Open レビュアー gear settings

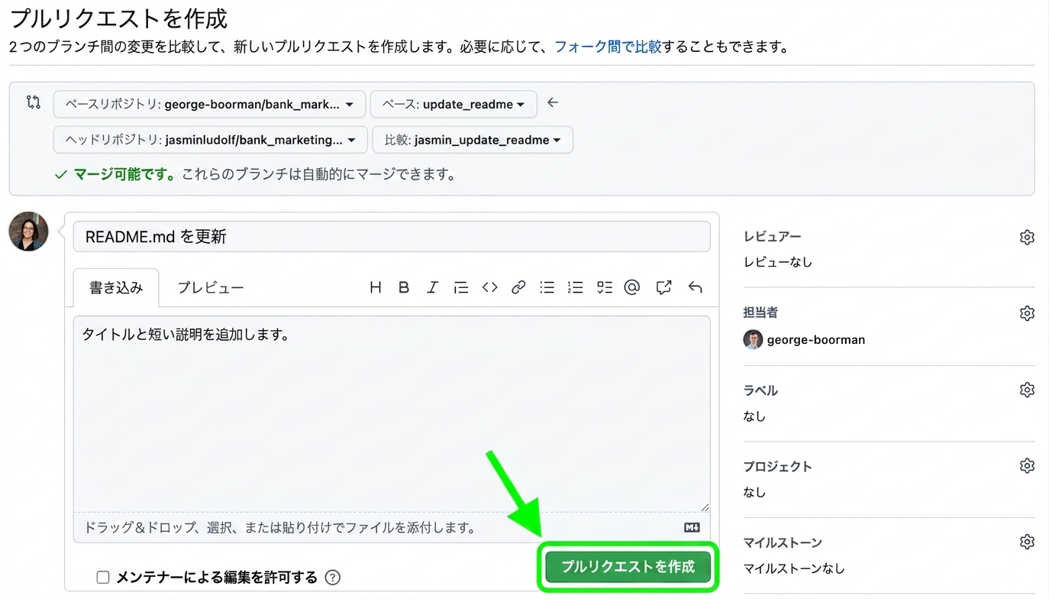(1027, 237)
